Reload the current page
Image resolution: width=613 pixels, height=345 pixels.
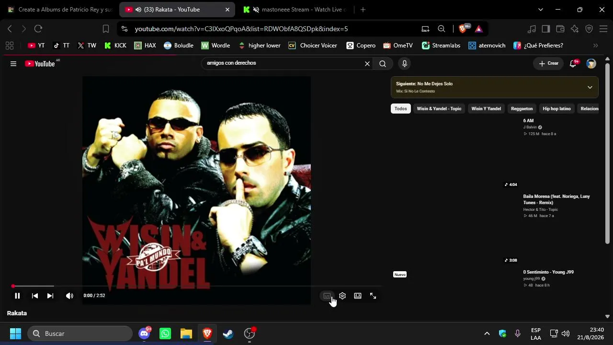point(38,29)
